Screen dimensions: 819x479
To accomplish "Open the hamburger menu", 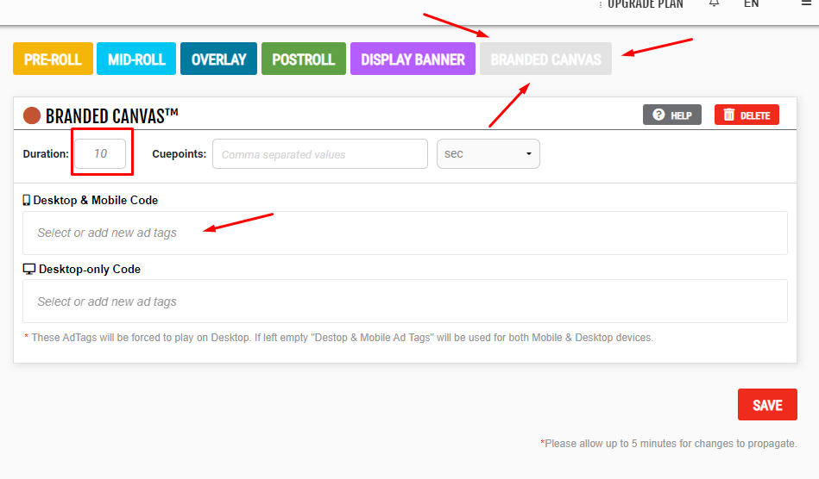I will point(806,3).
